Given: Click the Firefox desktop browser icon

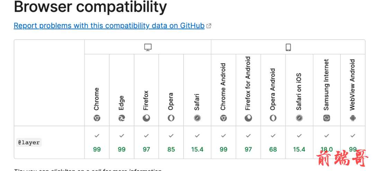Looking at the screenshot, I should pos(146,118).
